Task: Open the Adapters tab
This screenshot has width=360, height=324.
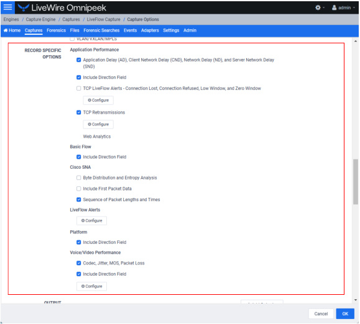Action: tap(150, 30)
